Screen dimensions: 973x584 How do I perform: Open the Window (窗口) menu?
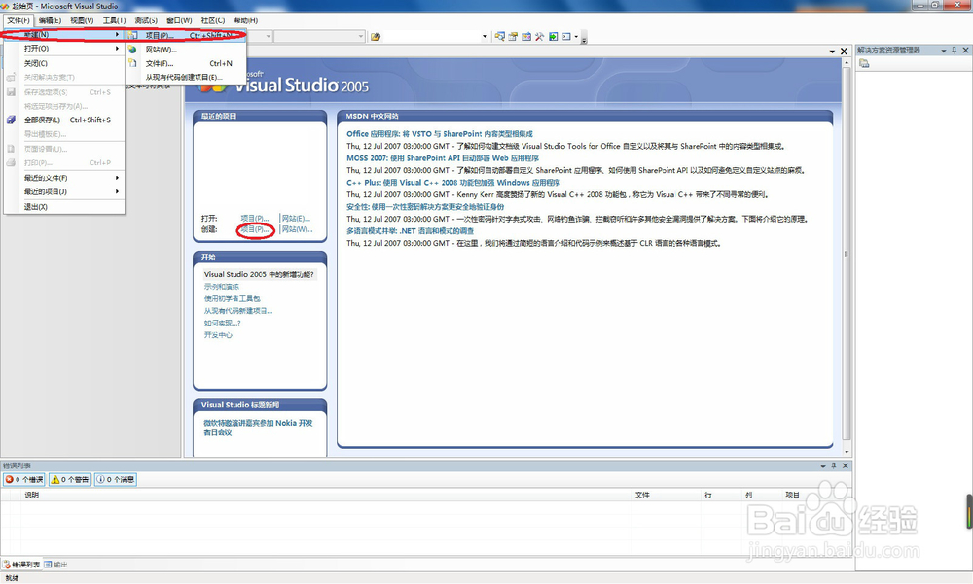(179, 20)
